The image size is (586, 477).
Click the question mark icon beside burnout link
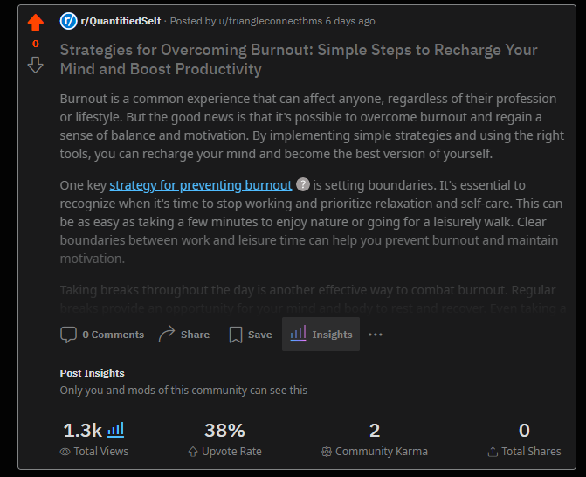(303, 185)
